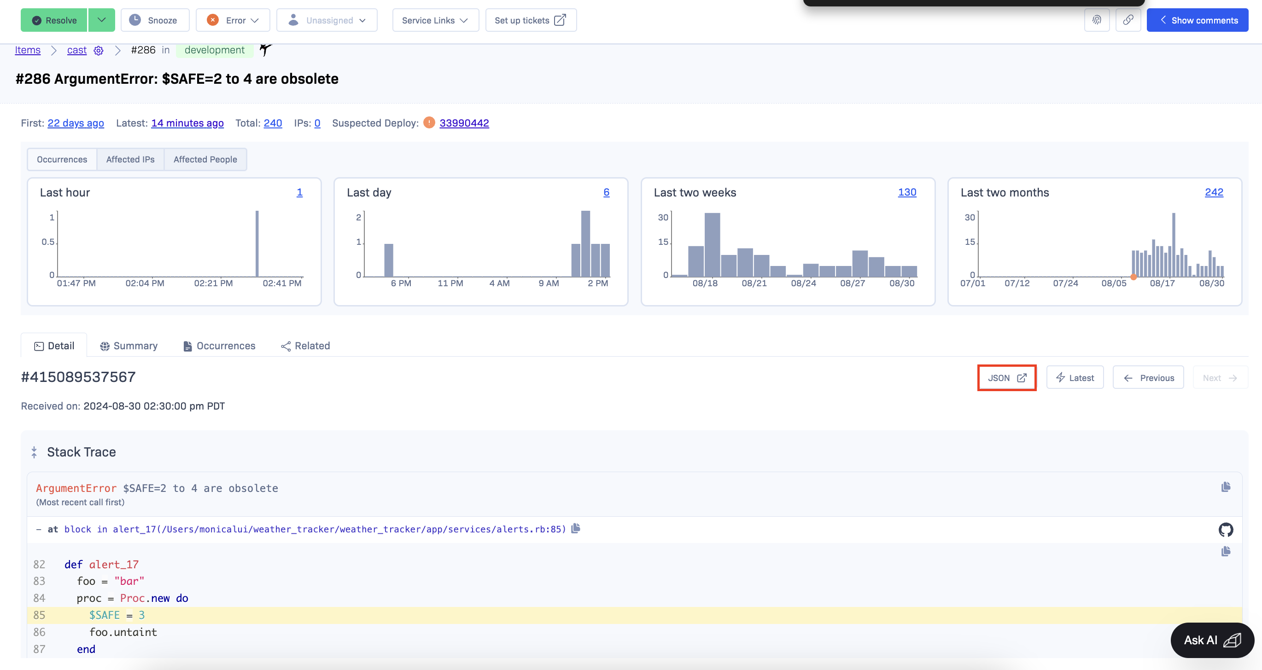This screenshot has width=1262, height=670.
Task: Copy the alerts.rb file path icon
Action: [x=576, y=529]
